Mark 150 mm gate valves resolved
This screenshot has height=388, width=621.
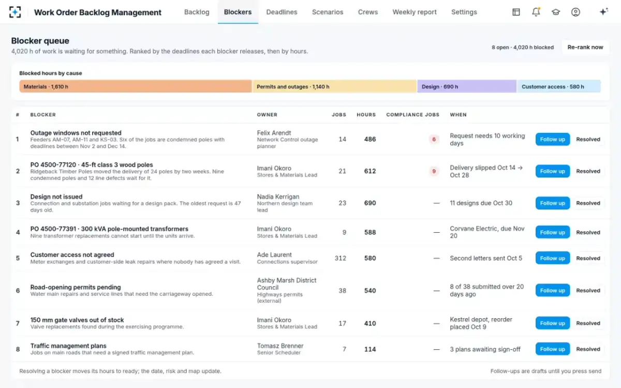point(588,323)
